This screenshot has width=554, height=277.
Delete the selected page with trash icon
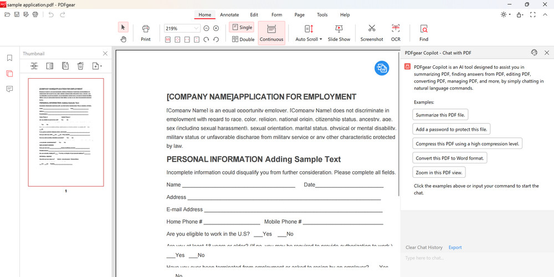tap(80, 66)
